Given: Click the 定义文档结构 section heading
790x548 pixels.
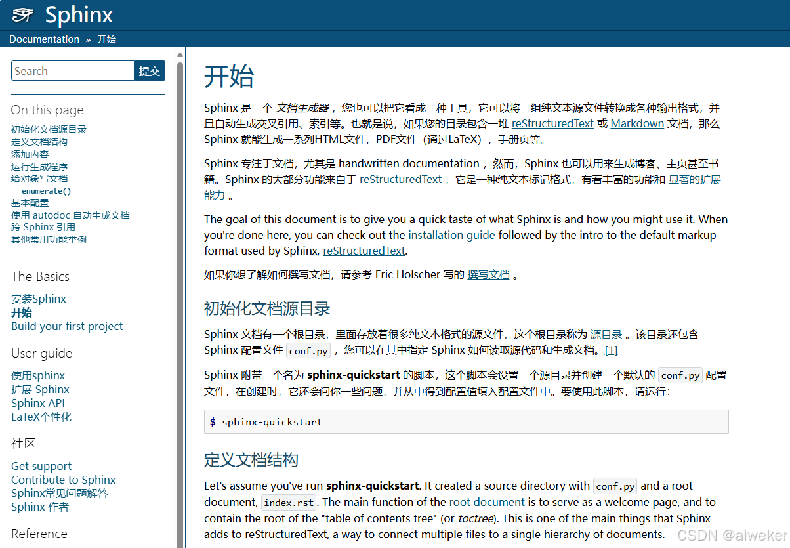Looking at the screenshot, I should [251, 460].
